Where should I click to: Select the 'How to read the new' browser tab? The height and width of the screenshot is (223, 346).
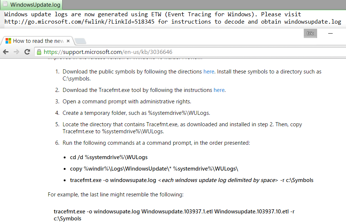(x=38, y=41)
